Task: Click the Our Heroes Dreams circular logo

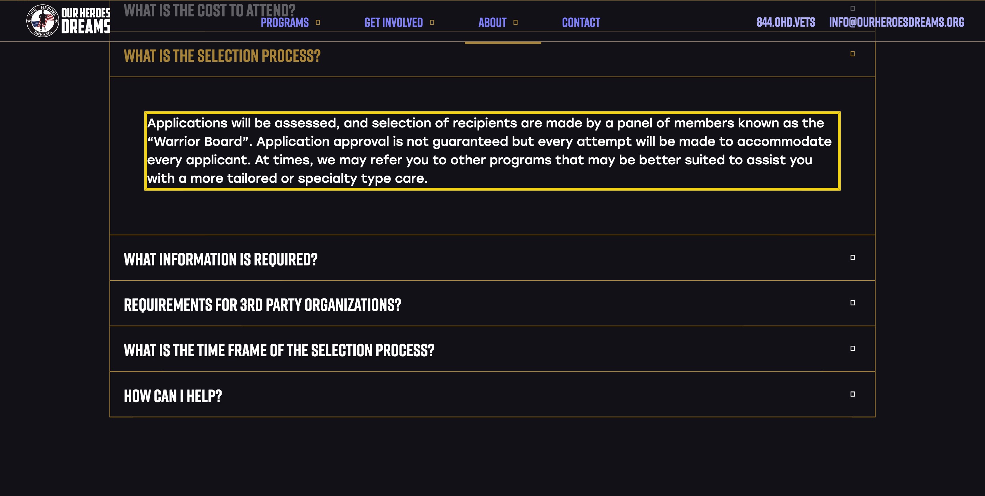Action: point(42,20)
